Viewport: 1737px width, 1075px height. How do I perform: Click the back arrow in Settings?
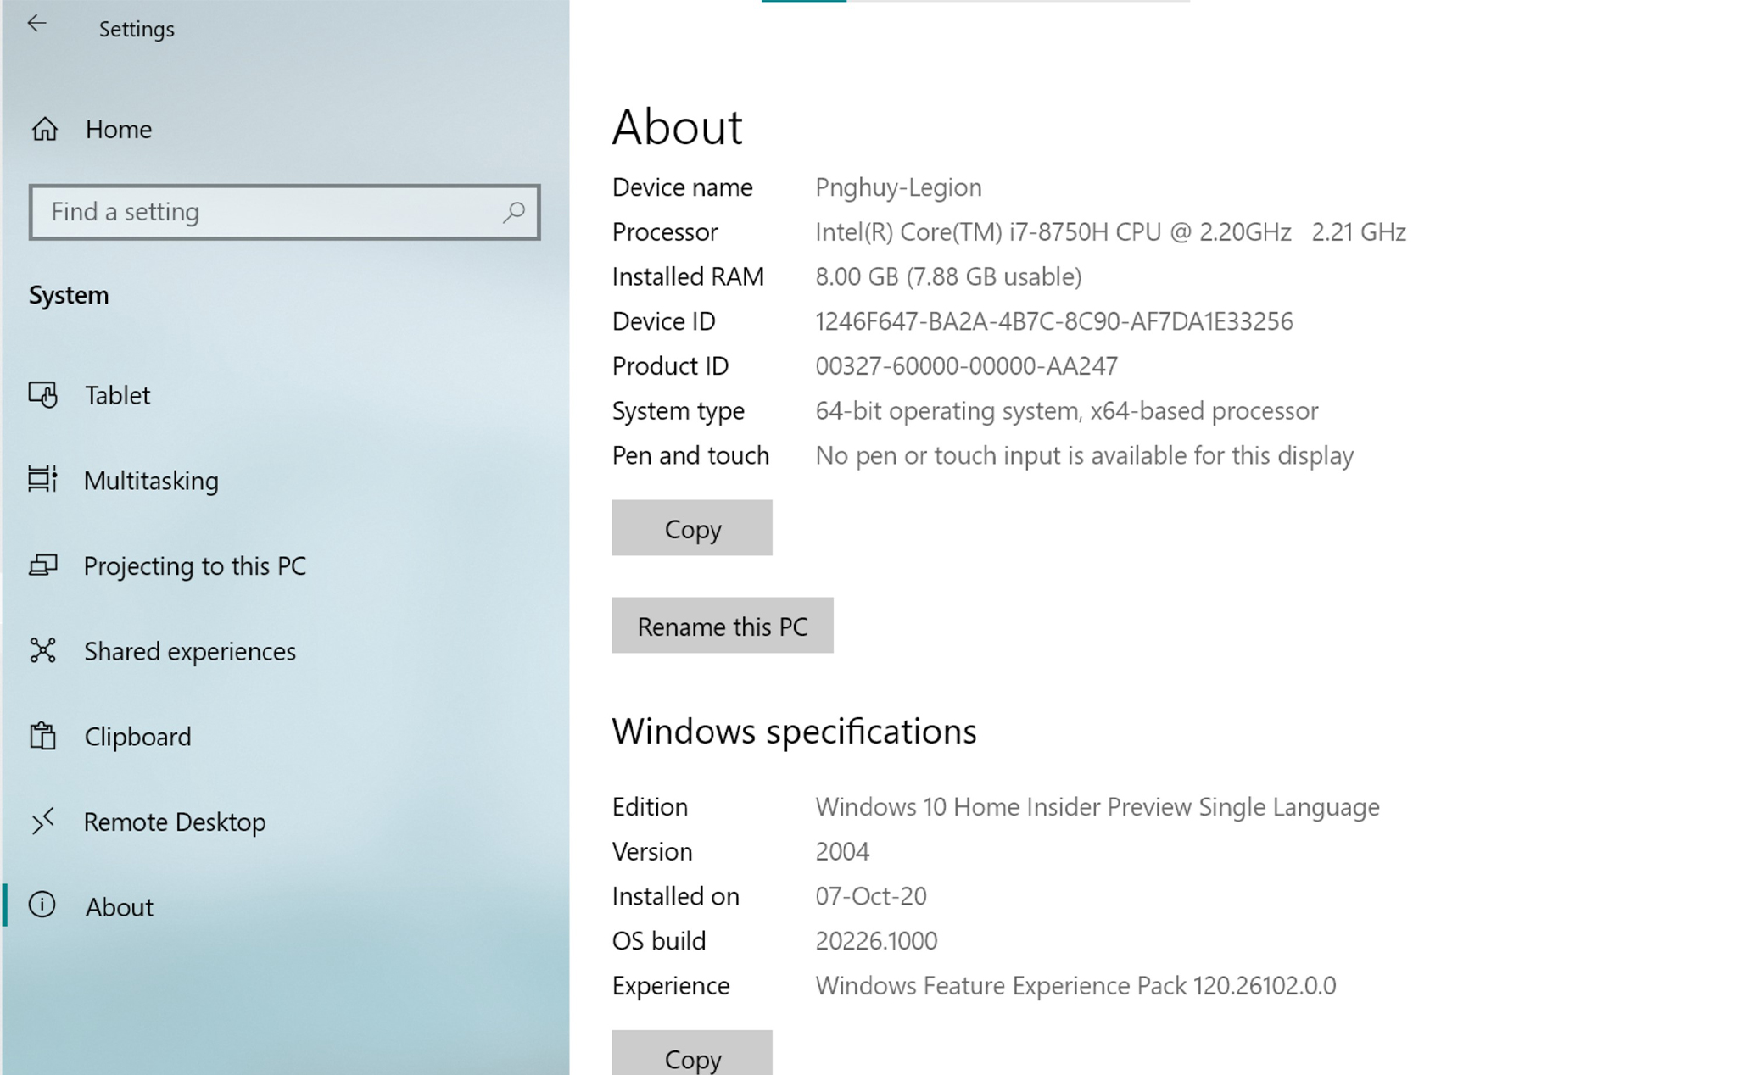click(x=36, y=24)
